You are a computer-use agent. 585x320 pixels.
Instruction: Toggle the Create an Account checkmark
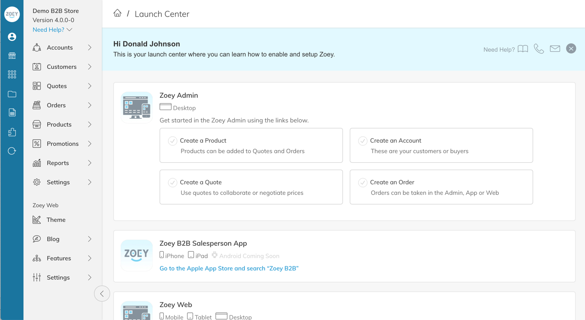(x=363, y=141)
